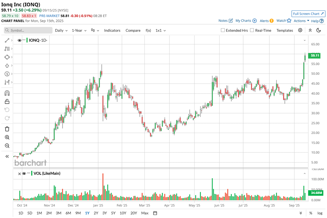Hide the IONQ price series eye
Screen dimensions: 327x218
pyautogui.click(x=20, y=40)
